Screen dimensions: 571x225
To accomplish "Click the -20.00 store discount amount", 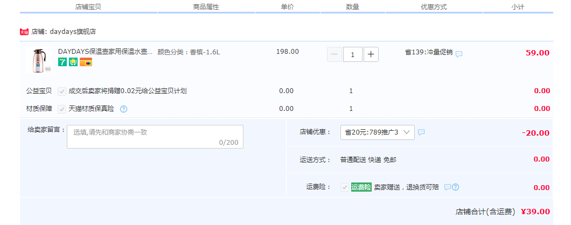I will pyautogui.click(x=535, y=133).
